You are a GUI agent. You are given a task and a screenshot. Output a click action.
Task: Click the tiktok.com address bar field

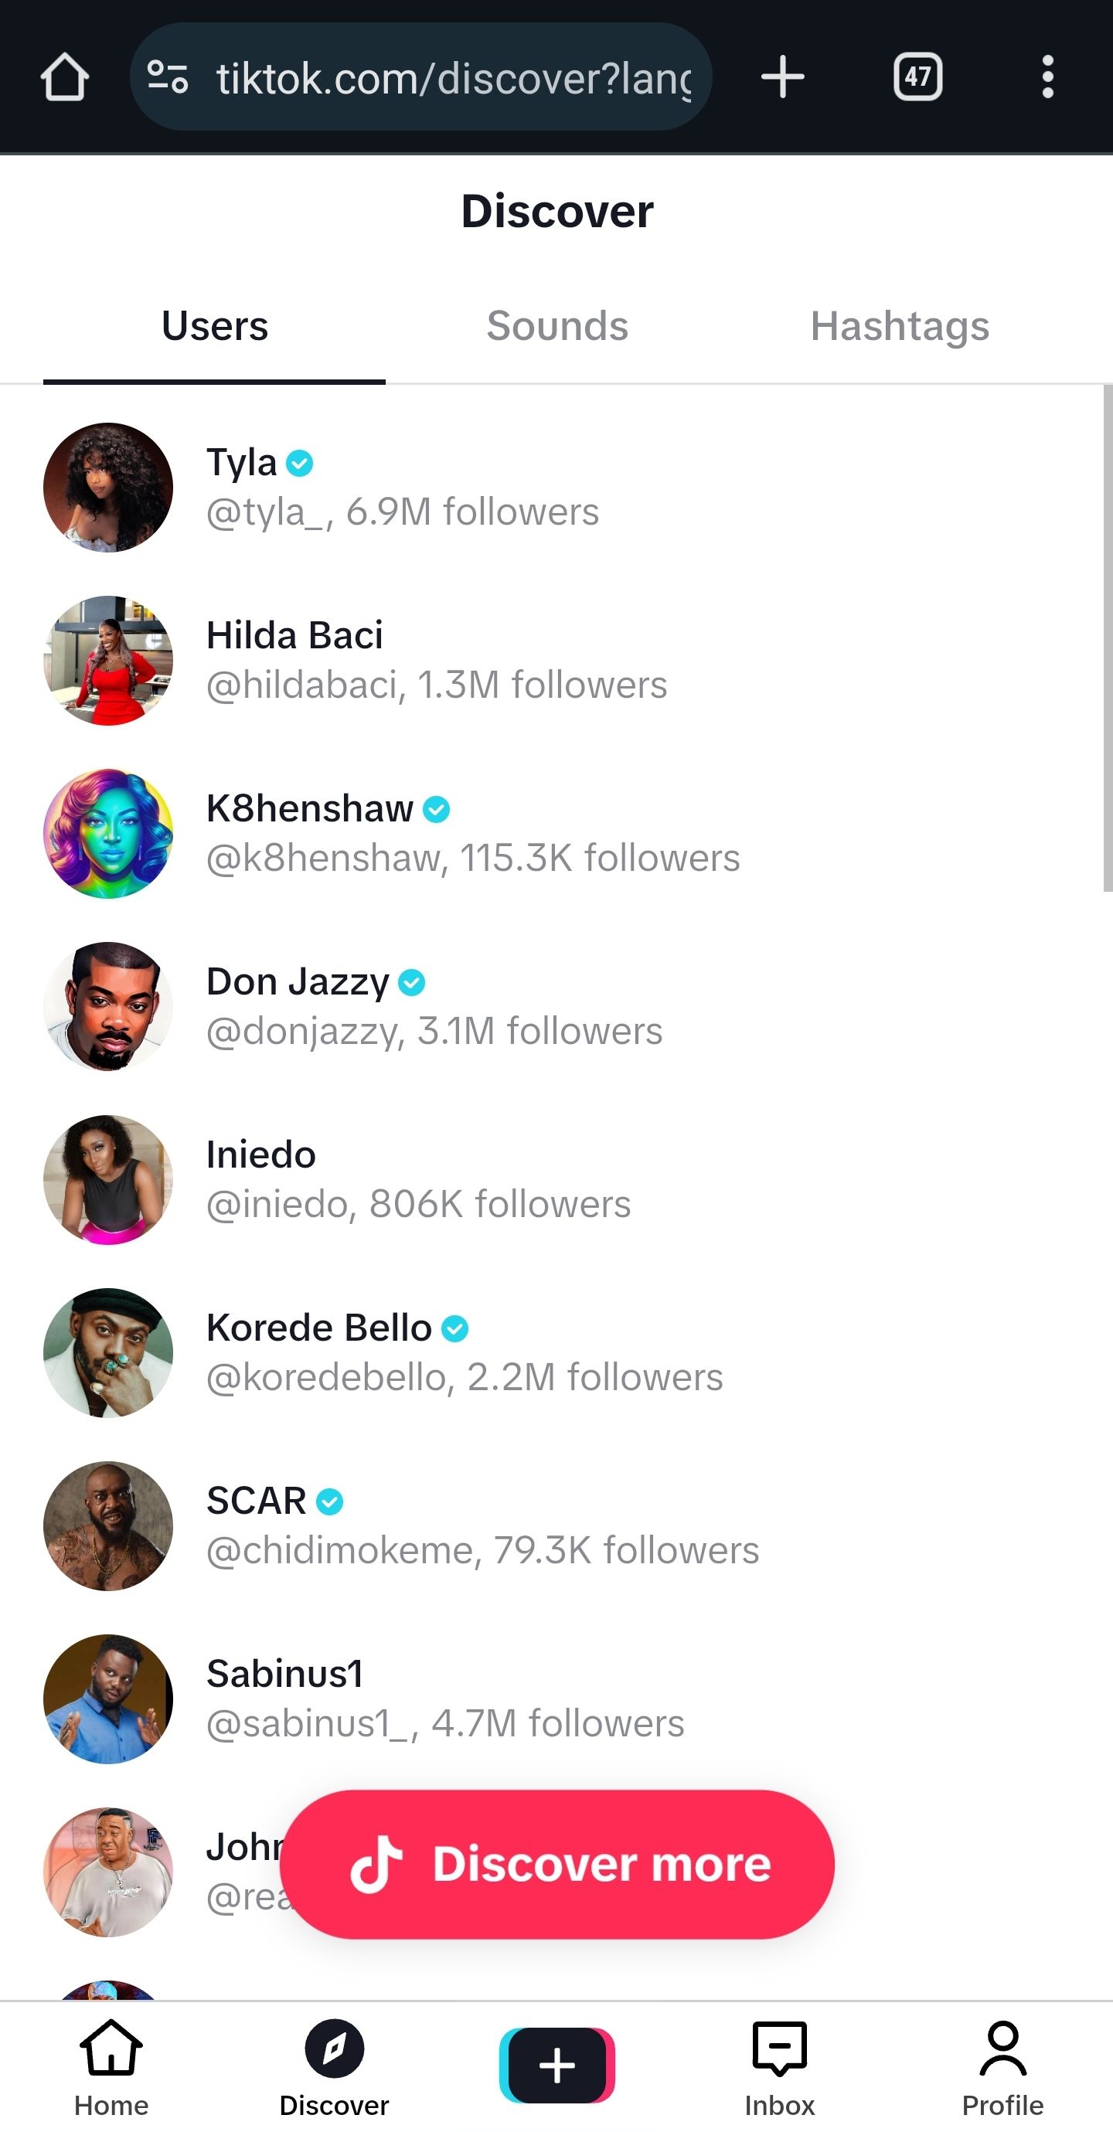(452, 78)
